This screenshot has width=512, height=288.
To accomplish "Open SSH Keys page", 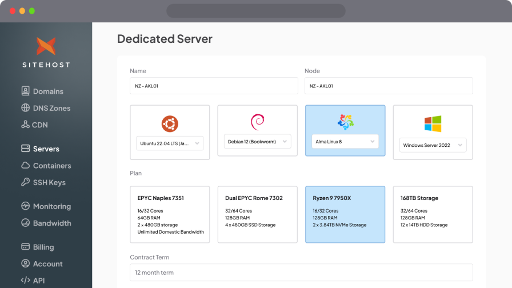I will pyautogui.click(x=49, y=182).
